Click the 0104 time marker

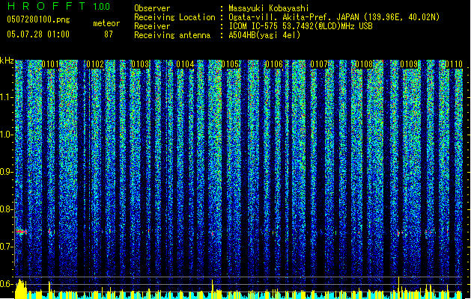tap(185, 64)
